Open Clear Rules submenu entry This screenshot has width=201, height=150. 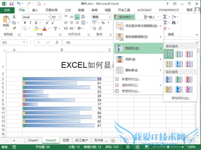coord(139,85)
